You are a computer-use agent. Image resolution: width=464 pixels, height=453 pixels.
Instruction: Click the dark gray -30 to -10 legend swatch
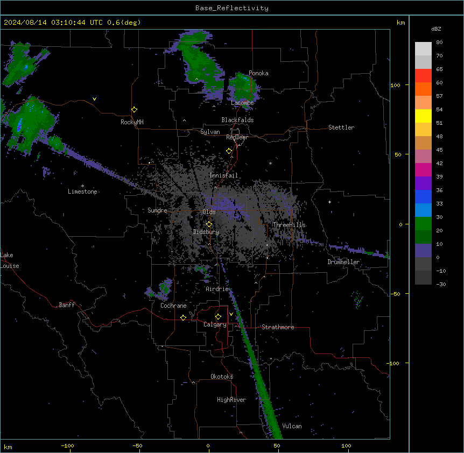423,278
